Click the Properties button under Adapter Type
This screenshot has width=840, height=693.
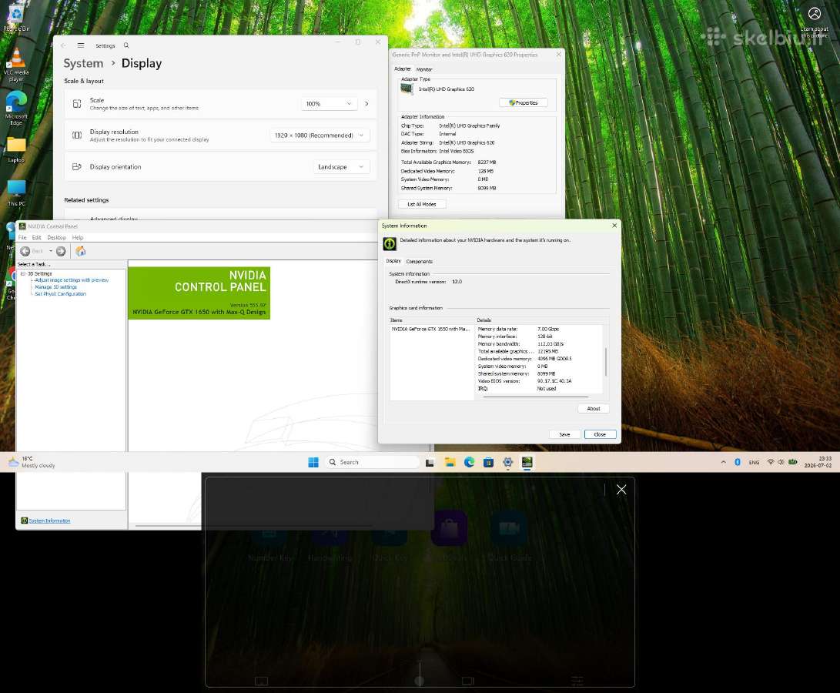point(523,102)
